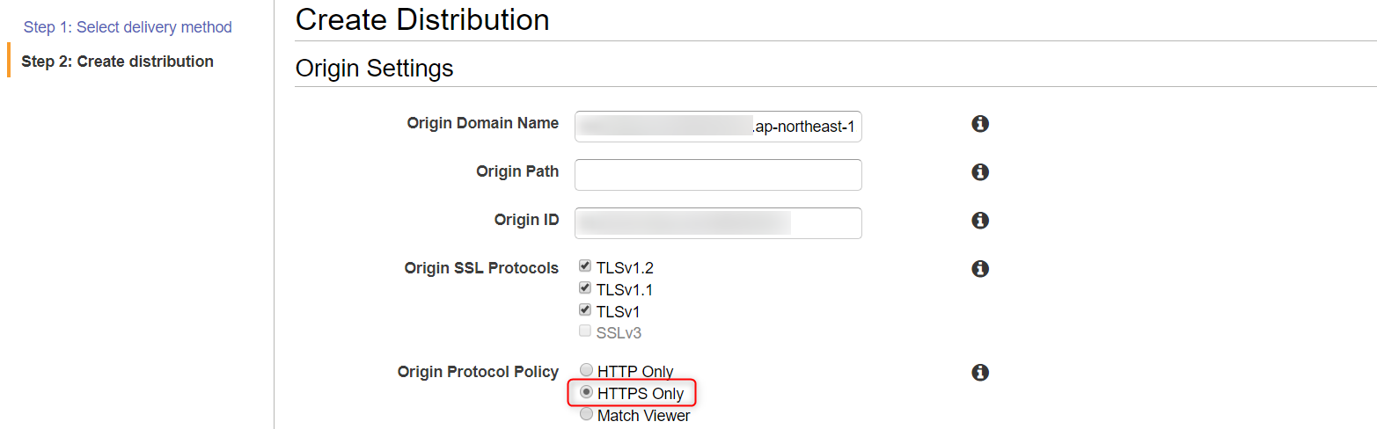
Task: Select the HTTP Only radio button
Action: (587, 370)
